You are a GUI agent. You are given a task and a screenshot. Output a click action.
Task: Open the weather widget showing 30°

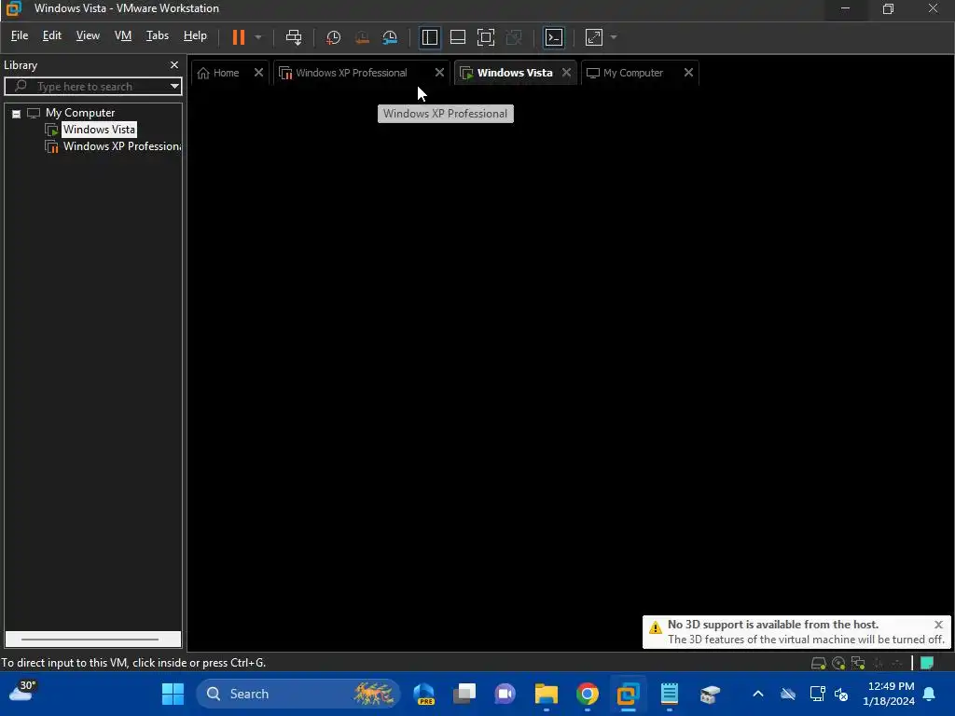pyautogui.click(x=23, y=693)
